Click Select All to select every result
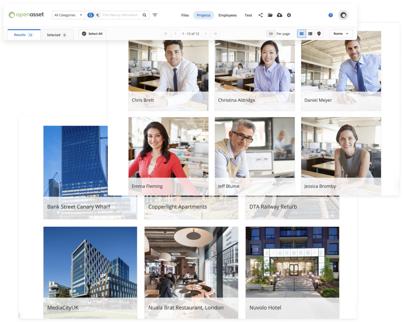This screenshot has width=403, height=322. click(92, 34)
